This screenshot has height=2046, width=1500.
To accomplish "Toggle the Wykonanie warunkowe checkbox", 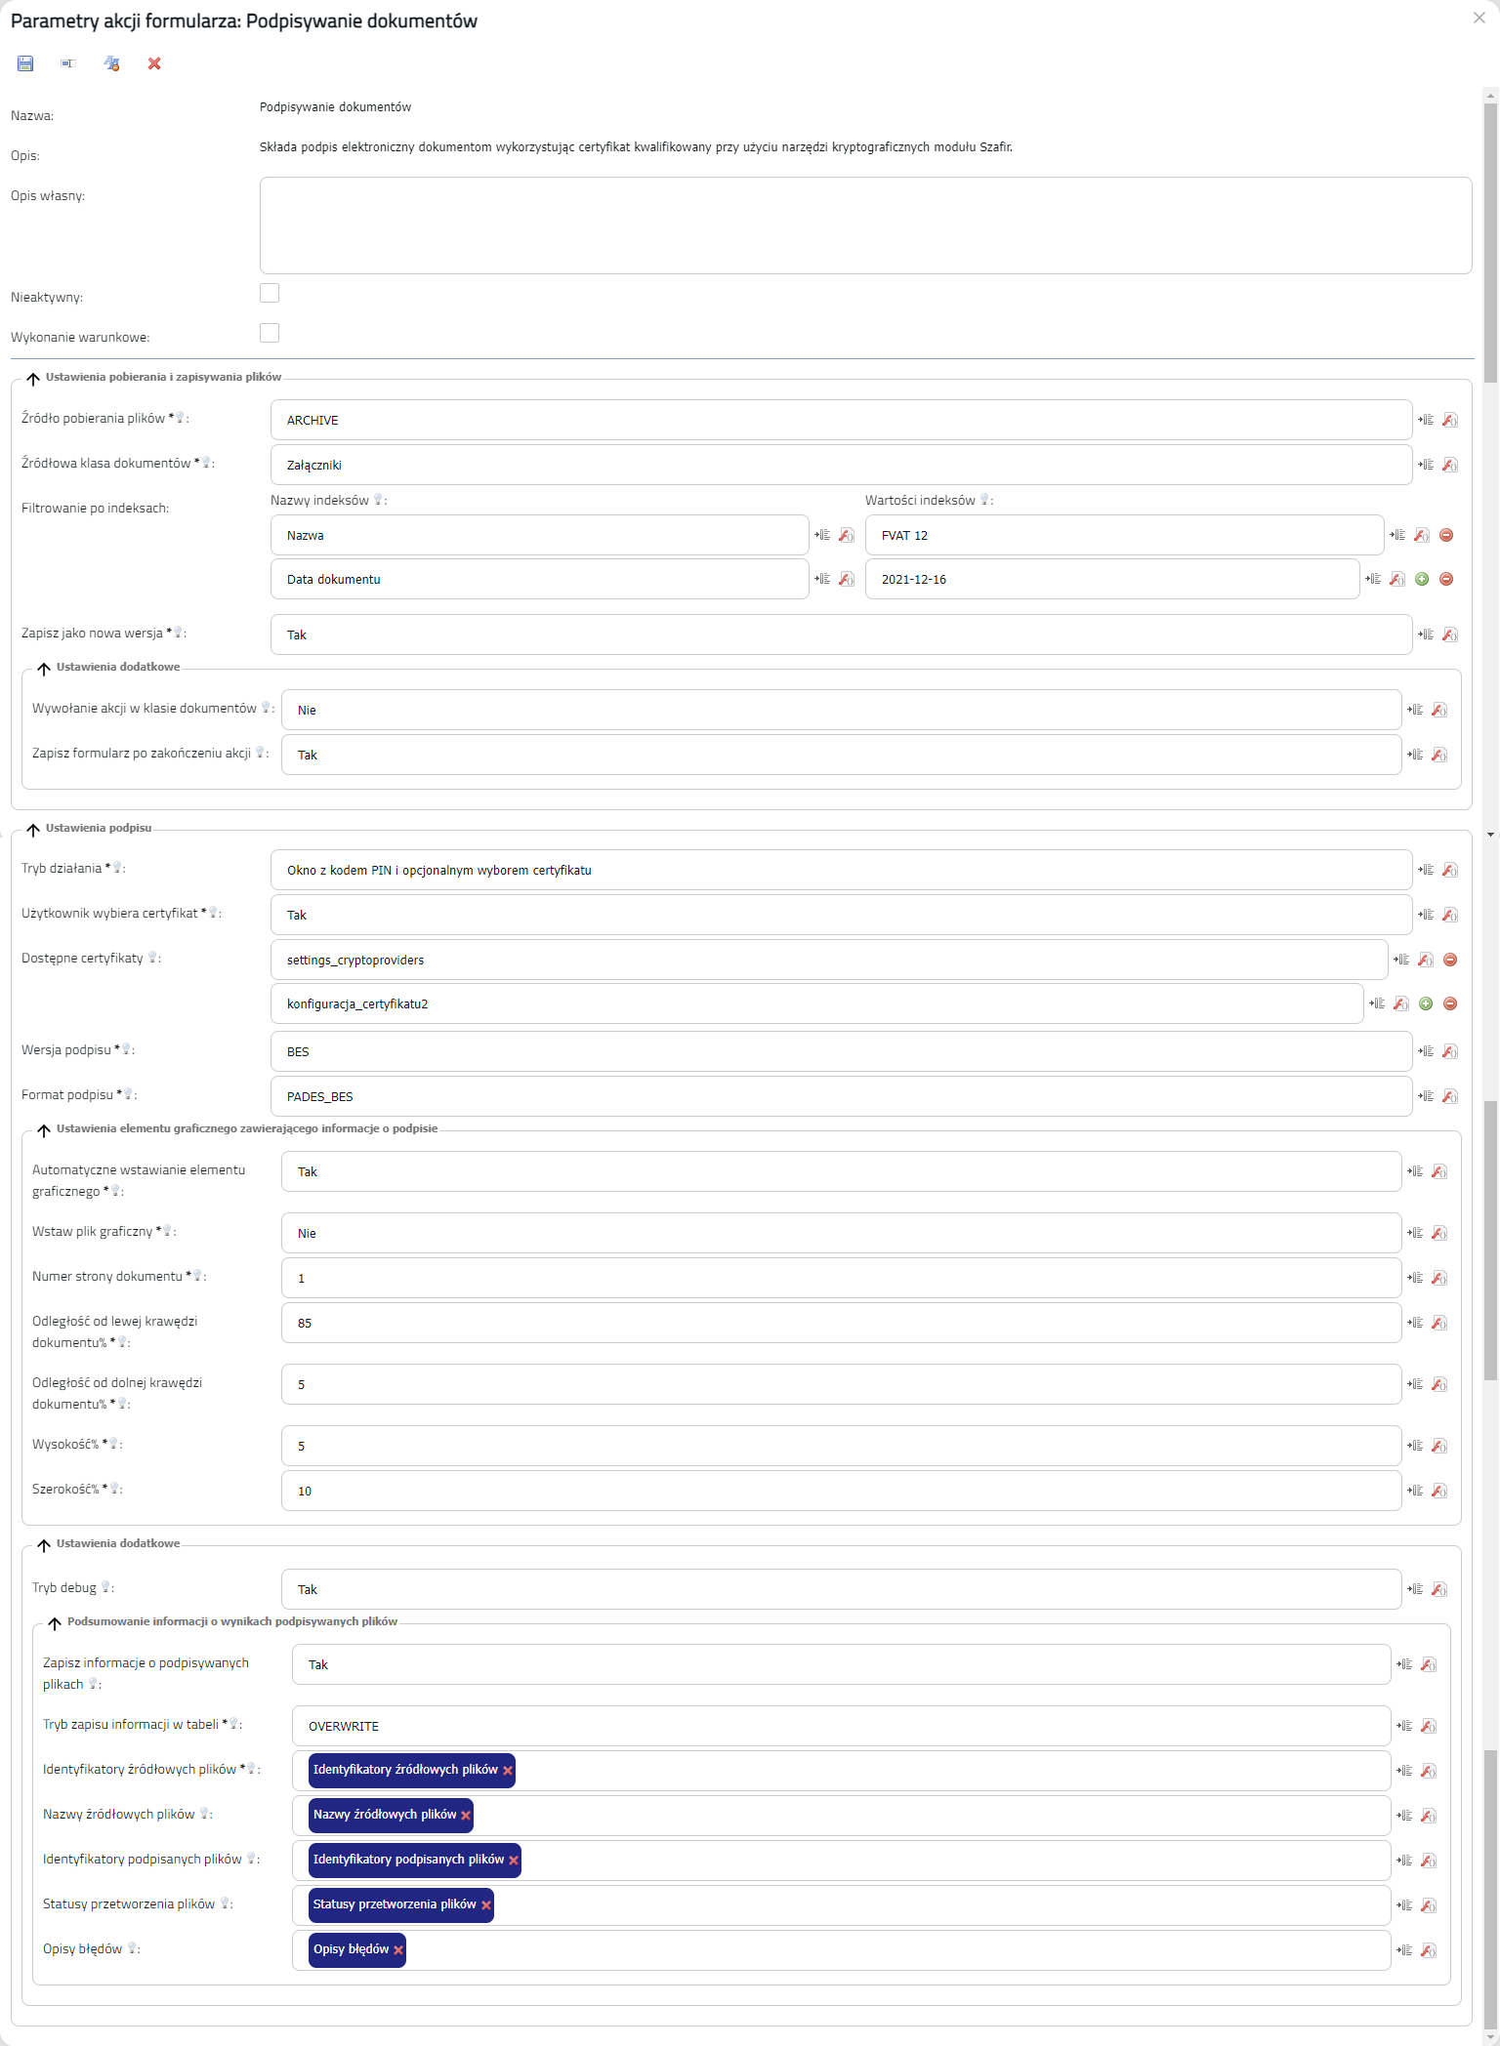I will pos(270,333).
